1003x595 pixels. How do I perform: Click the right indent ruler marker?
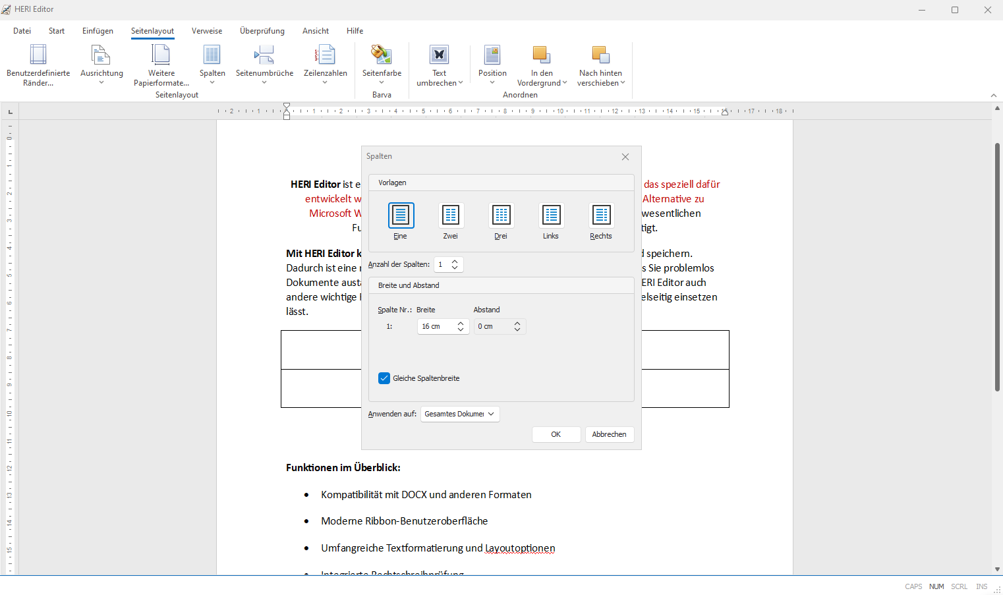(x=725, y=112)
